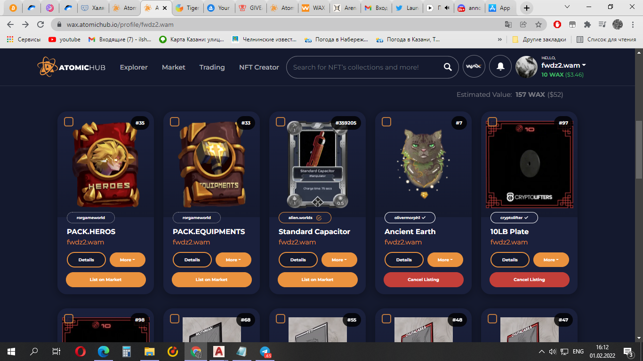Open the rorgameworld collection under PACK.HEROS

coord(91,218)
